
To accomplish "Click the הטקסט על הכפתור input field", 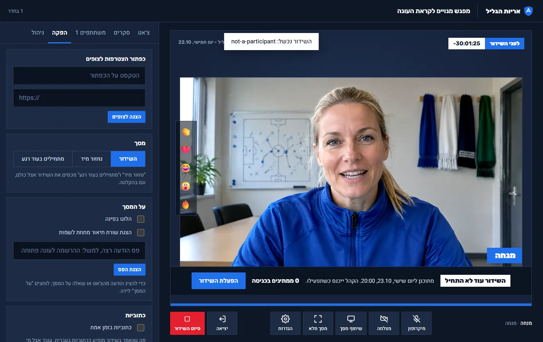I will (x=79, y=76).
